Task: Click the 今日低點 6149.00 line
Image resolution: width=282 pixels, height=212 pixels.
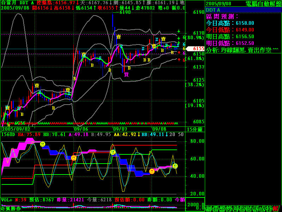Action: (x=230, y=30)
